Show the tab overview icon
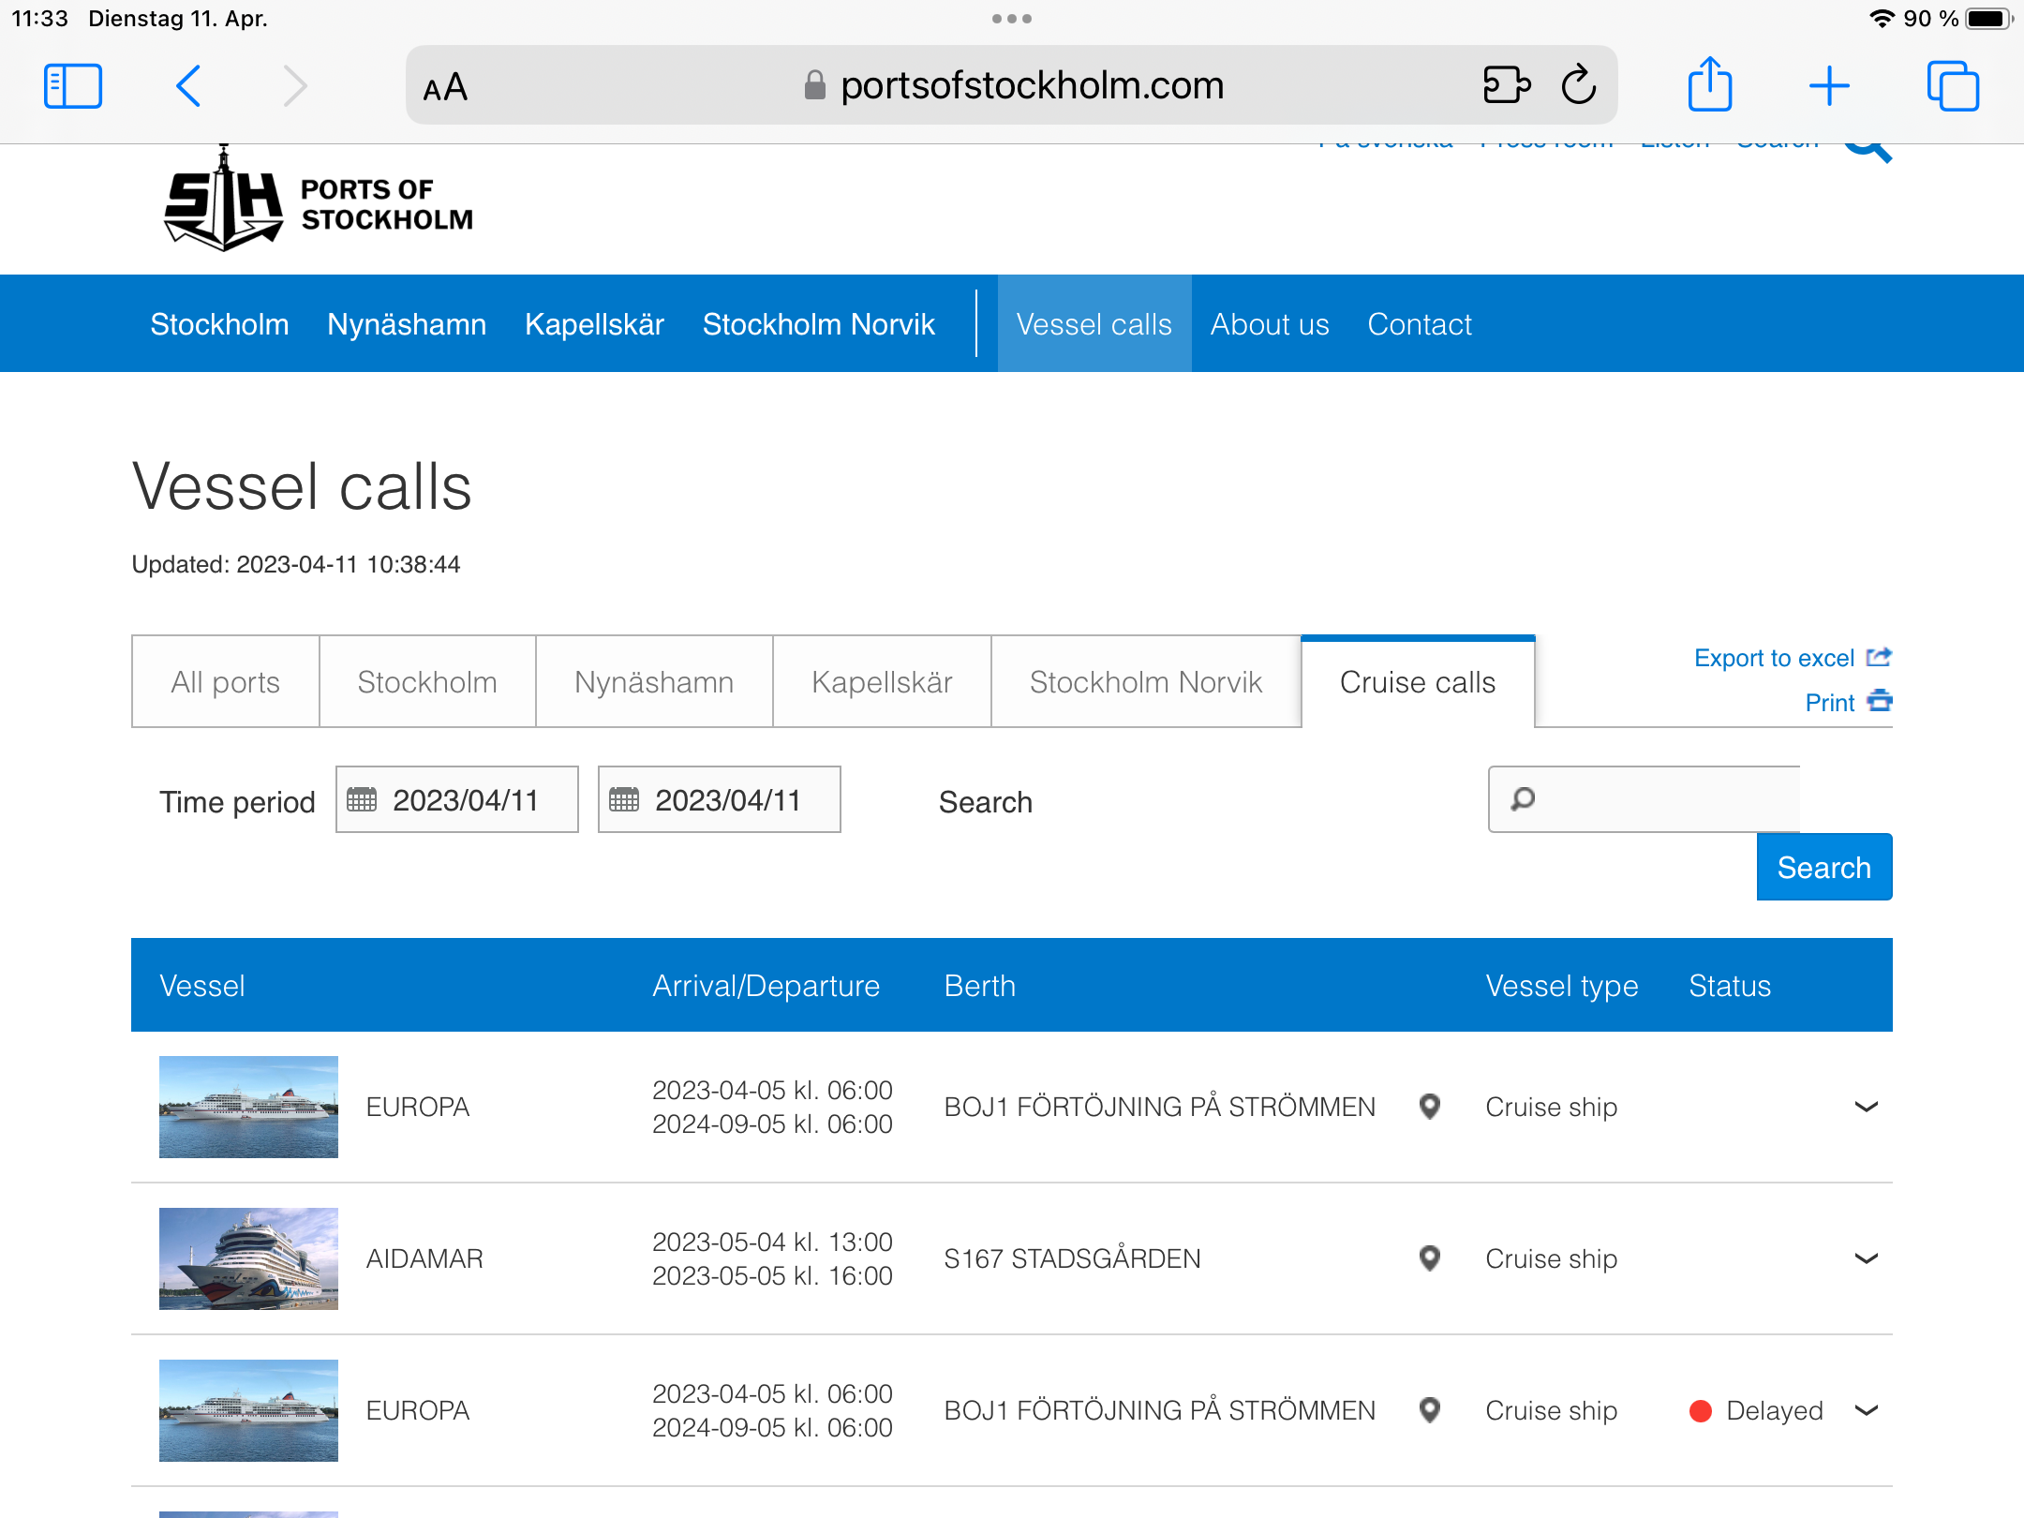Viewport: 2024px width, 1518px height. click(x=1953, y=86)
